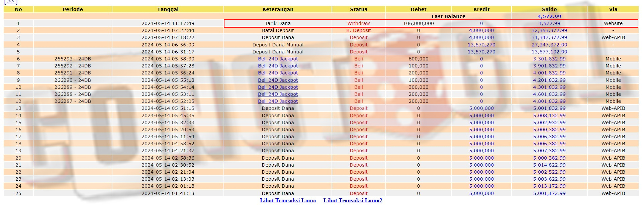Click the >> button at top left
This screenshot has height=205, width=642.
(x=11, y=2)
